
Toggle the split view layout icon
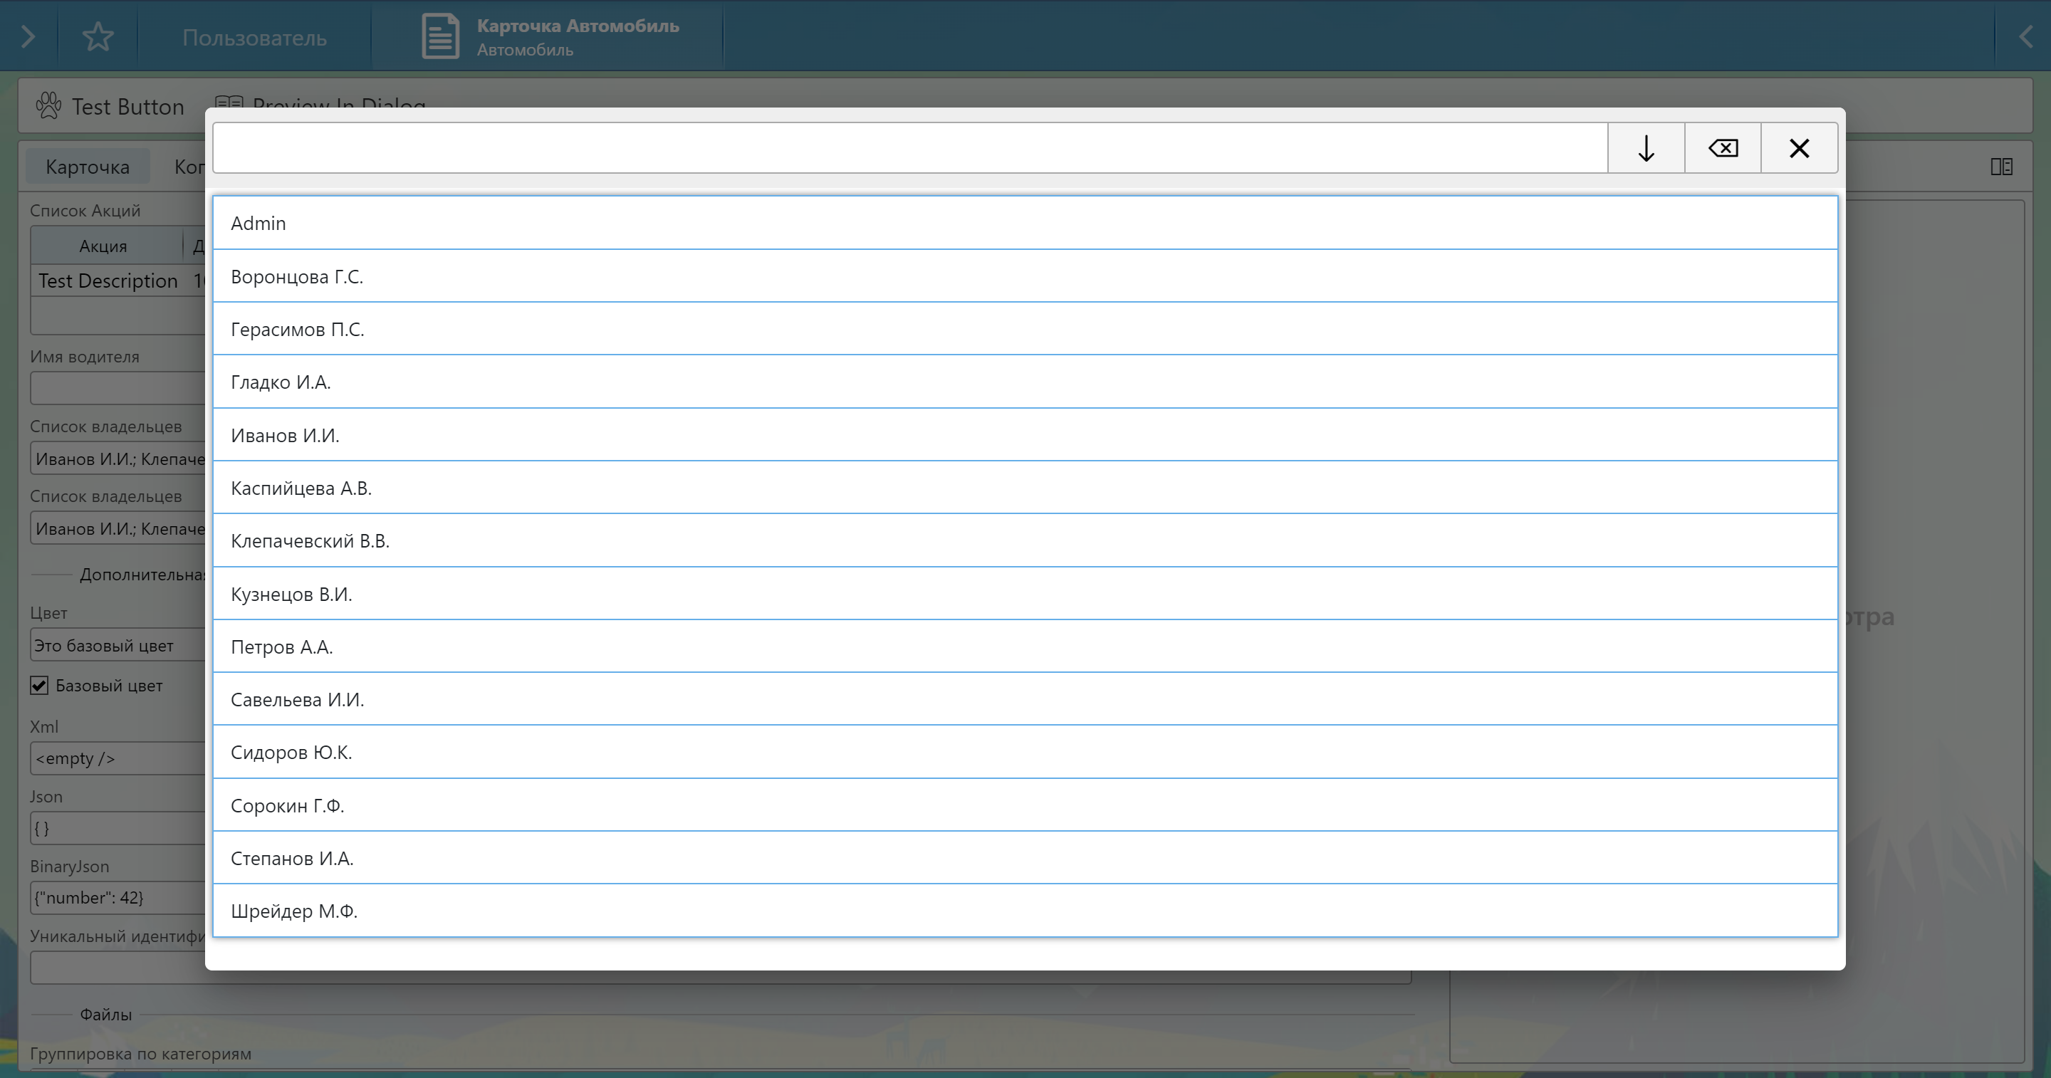[x=2001, y=167]
